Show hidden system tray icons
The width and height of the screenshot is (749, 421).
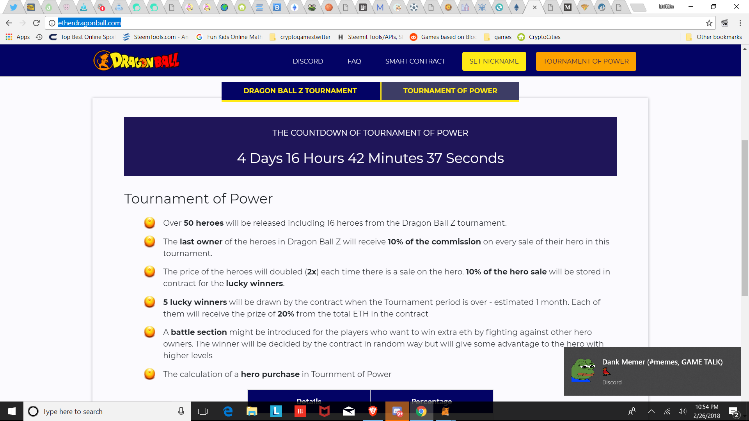point(651,411)
